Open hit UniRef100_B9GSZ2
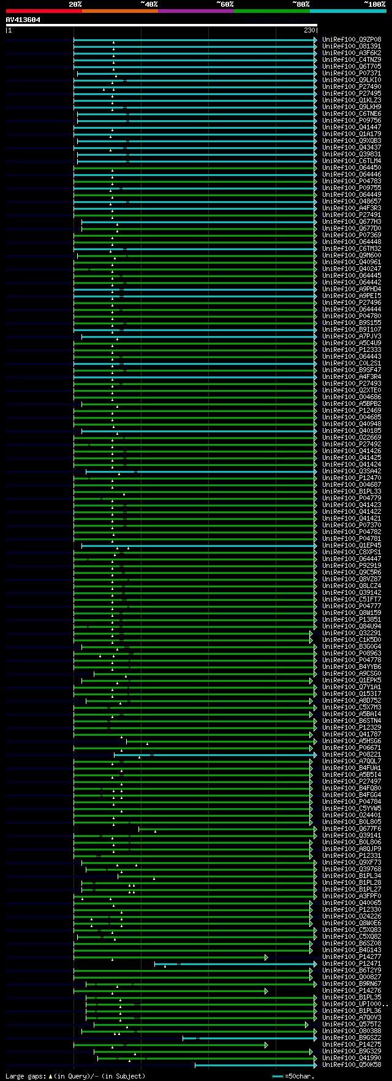 pos(352,1038)
